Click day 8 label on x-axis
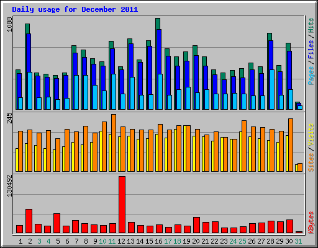 [x=86, y=241]
